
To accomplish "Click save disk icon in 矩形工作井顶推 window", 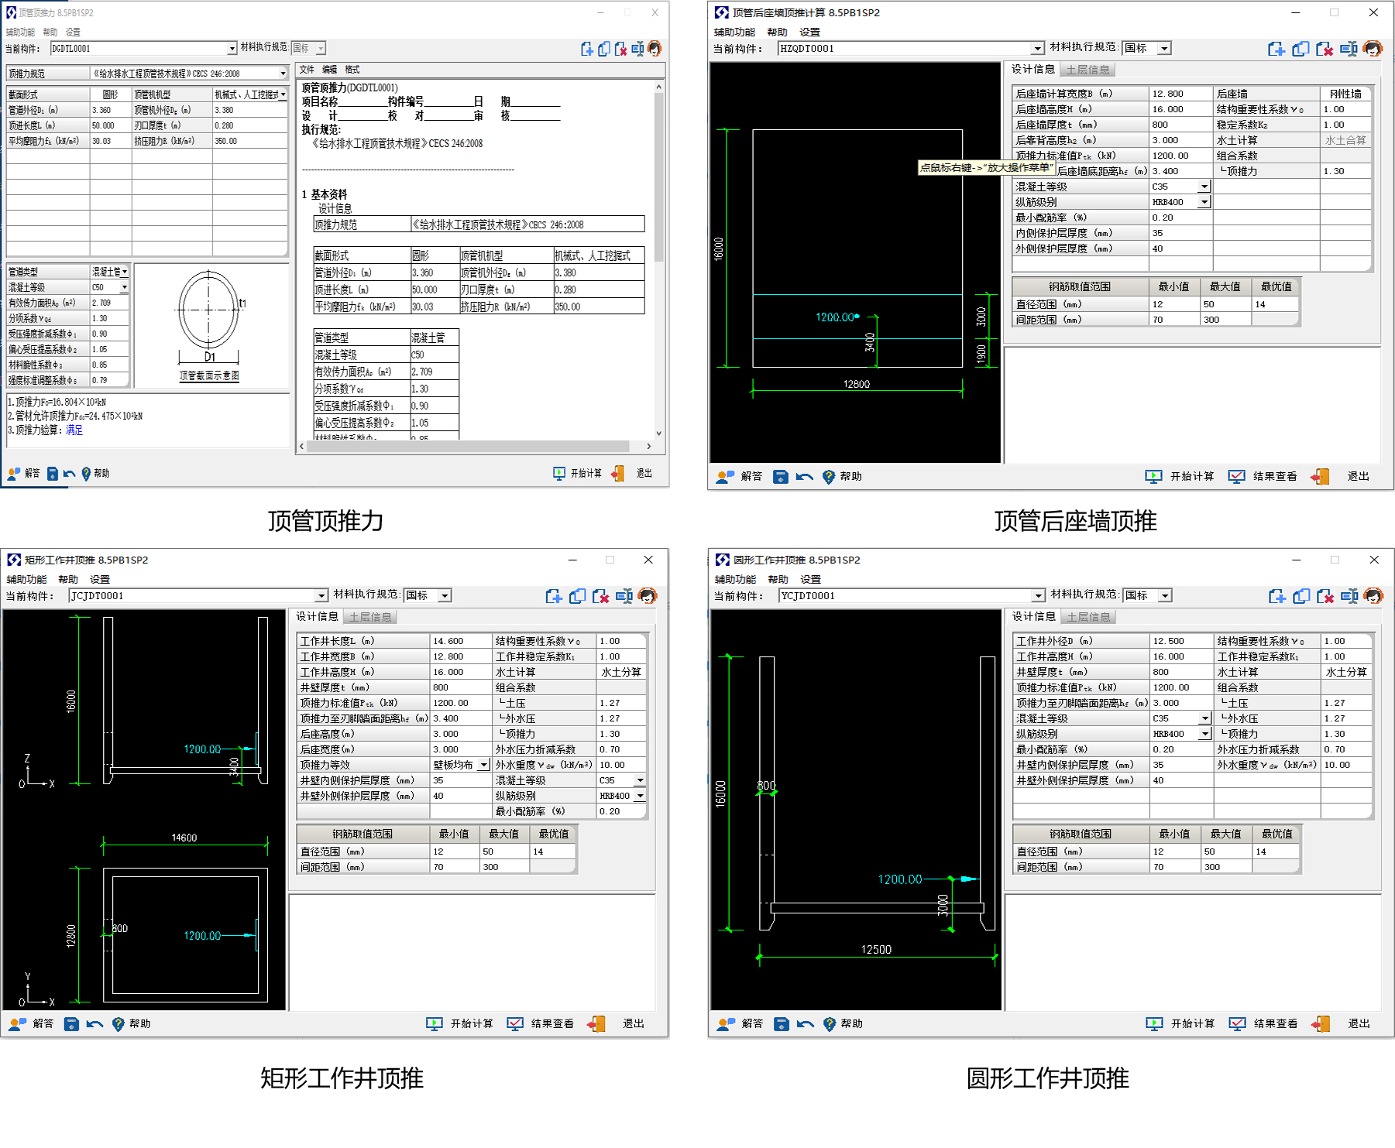I will pyautogui.click(x=71, y=1024).
